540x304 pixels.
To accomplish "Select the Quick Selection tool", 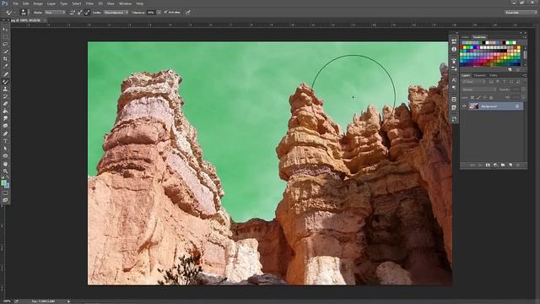I will coord(5,52).
